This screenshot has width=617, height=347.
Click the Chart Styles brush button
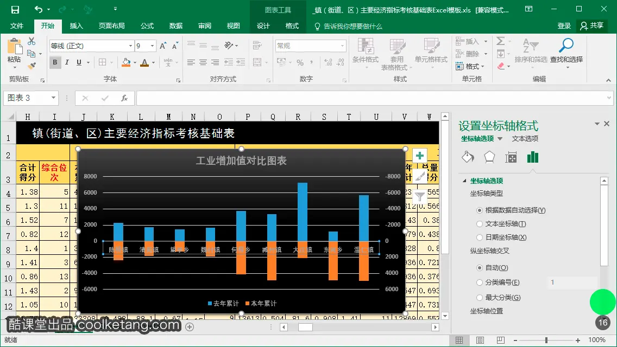[420, 176]
